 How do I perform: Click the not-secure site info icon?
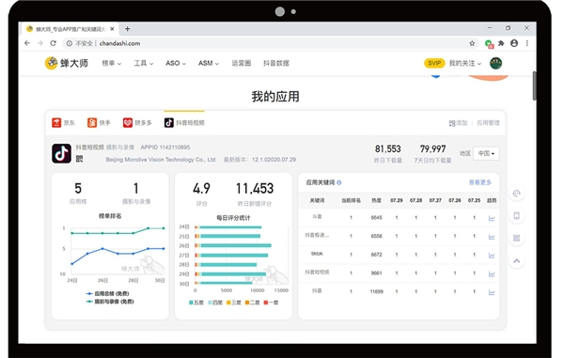pyautogui.click(x=69, y=43)
